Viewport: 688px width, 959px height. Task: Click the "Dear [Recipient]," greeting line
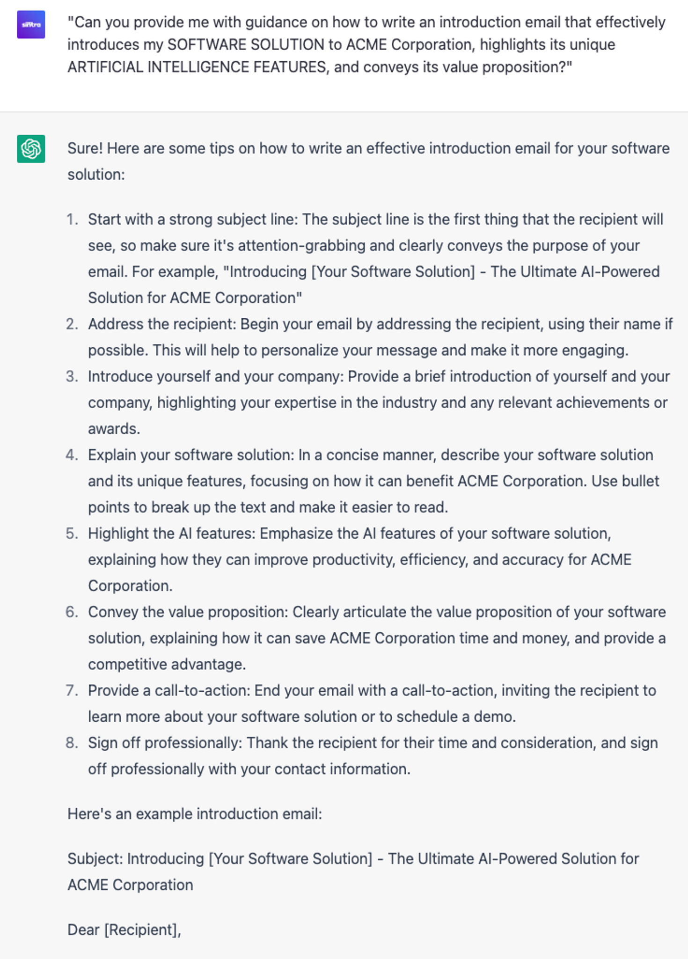click(124, 930)
